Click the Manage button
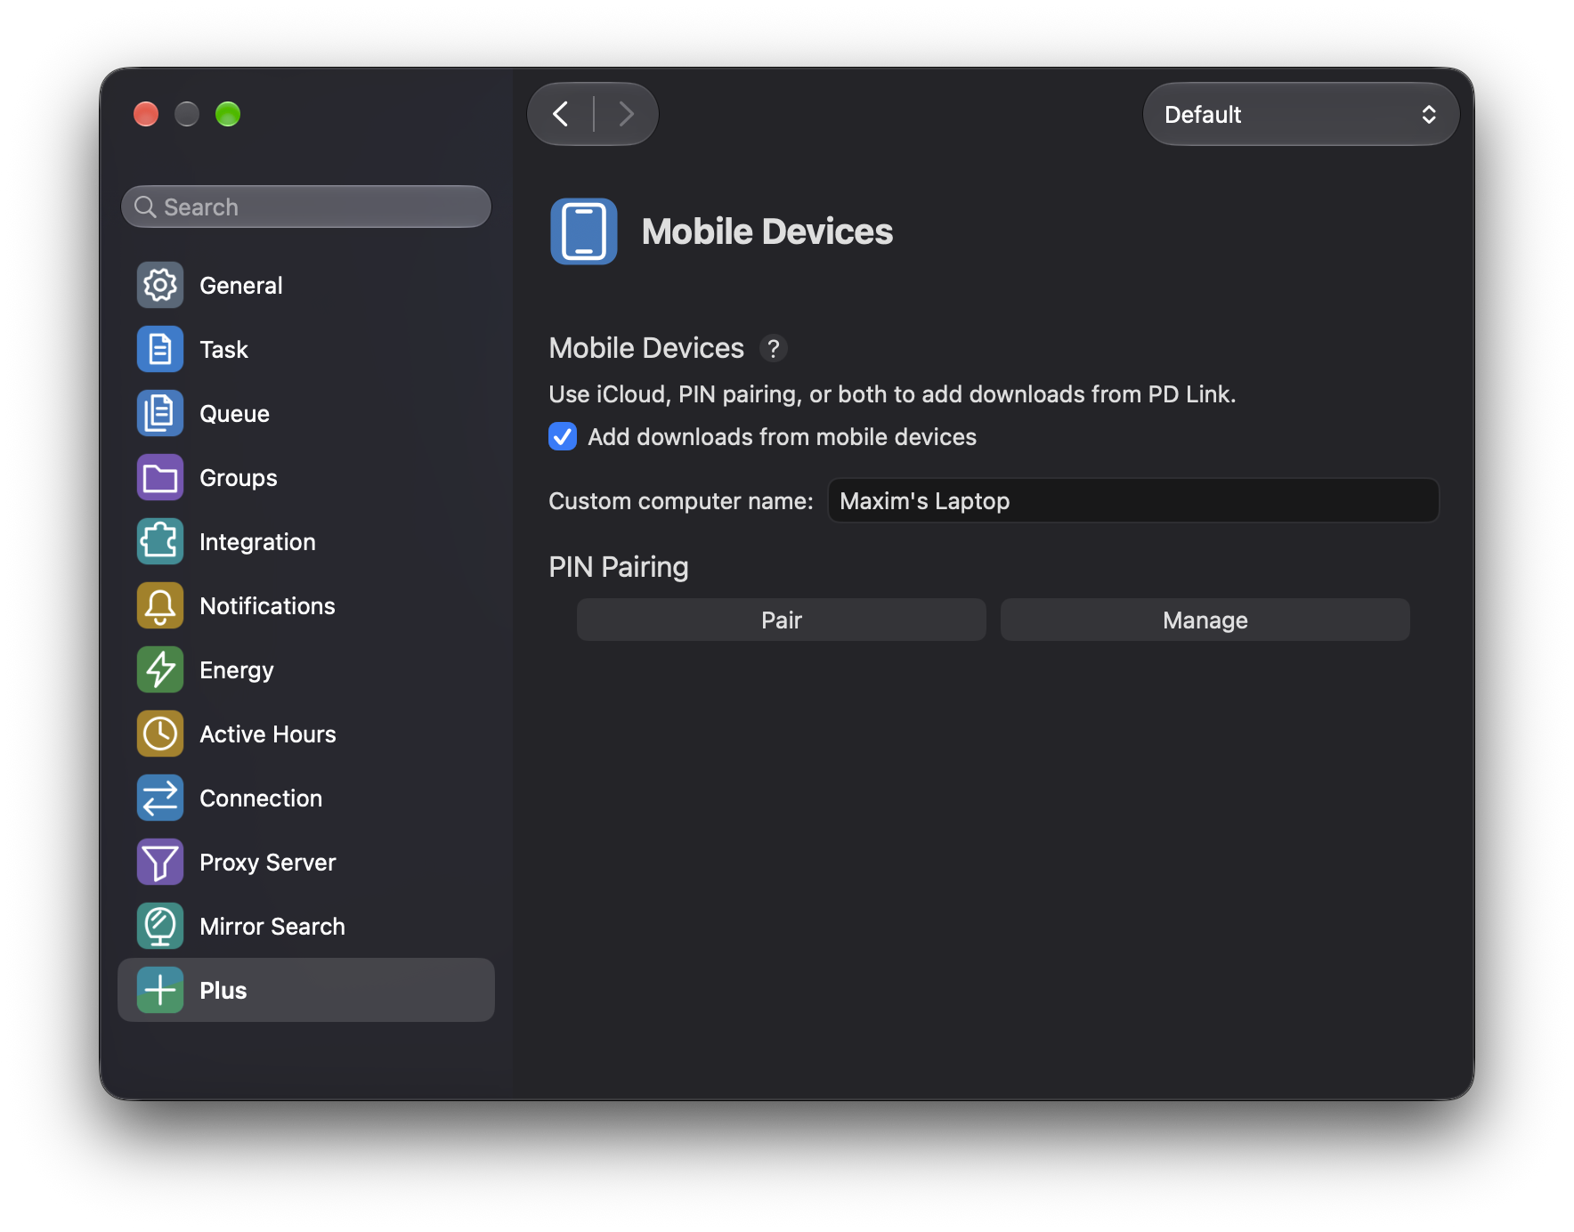 (1205, 620)
